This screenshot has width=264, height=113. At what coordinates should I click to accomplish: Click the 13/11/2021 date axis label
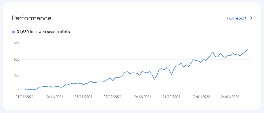tap(54, 97)
